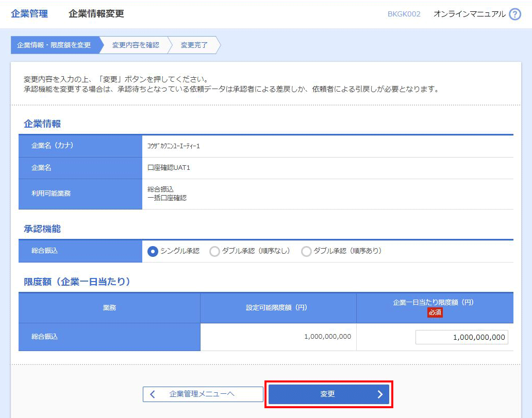The image size is (532, 418).
Task: Click right chevron arrow on 変更 button
Action: click(x=380, y=394)
